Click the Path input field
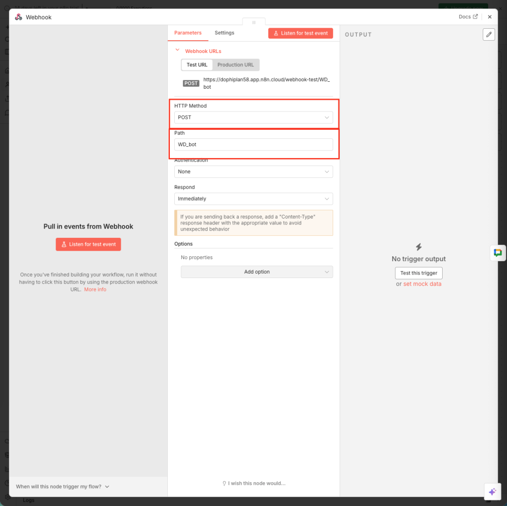 [x=253, y=145]
